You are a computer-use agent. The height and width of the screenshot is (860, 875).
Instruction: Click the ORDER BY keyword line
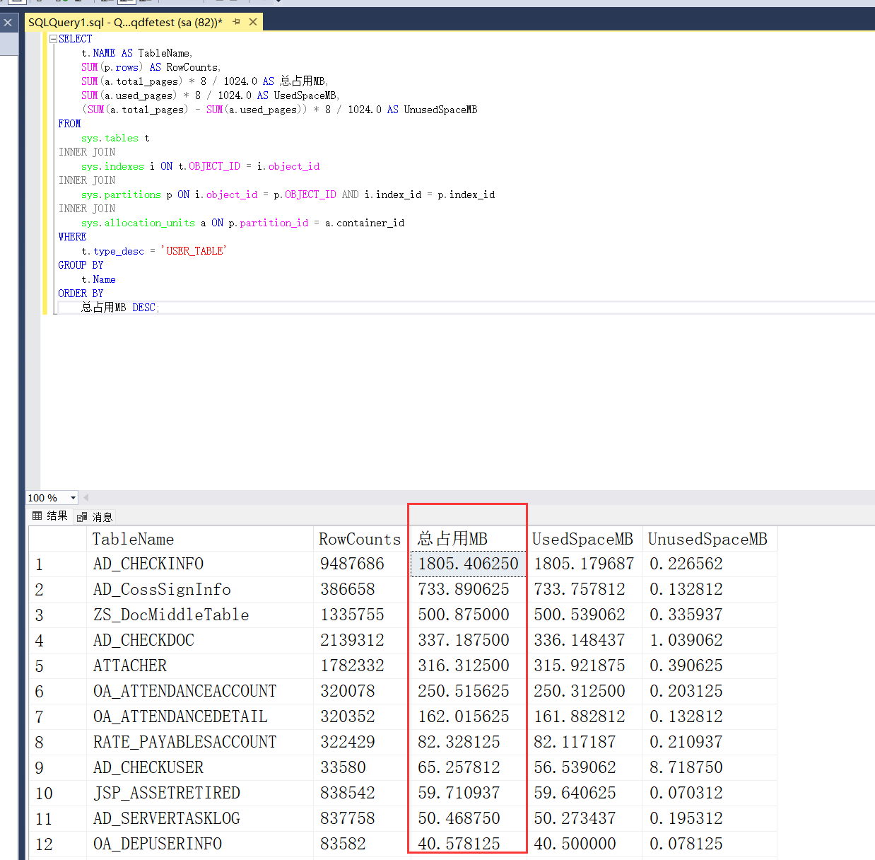(81, 293)
